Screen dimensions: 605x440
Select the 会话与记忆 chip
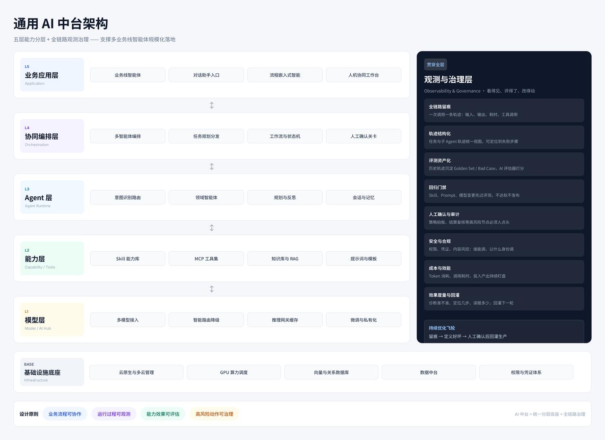[363, 197]
